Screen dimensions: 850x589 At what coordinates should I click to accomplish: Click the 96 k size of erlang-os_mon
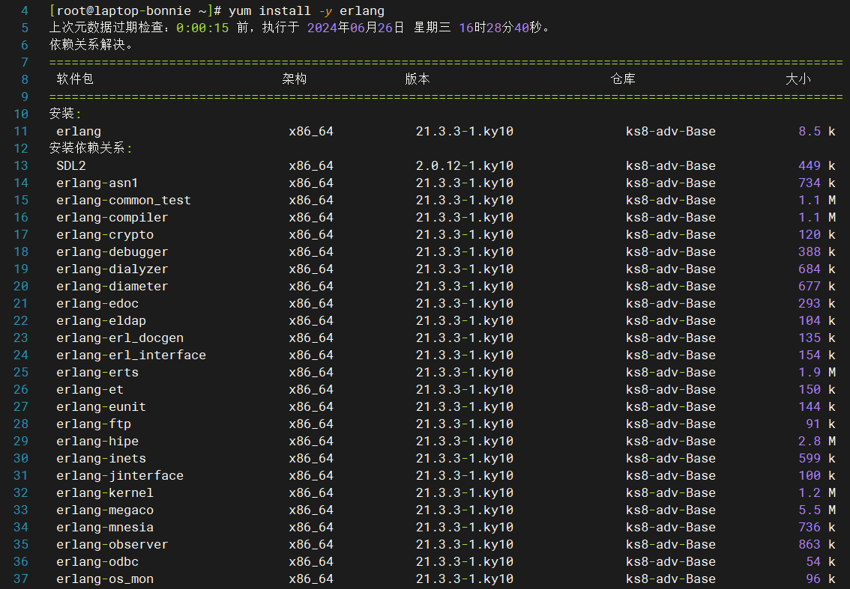pyautogui.click(x=820, y=579)
